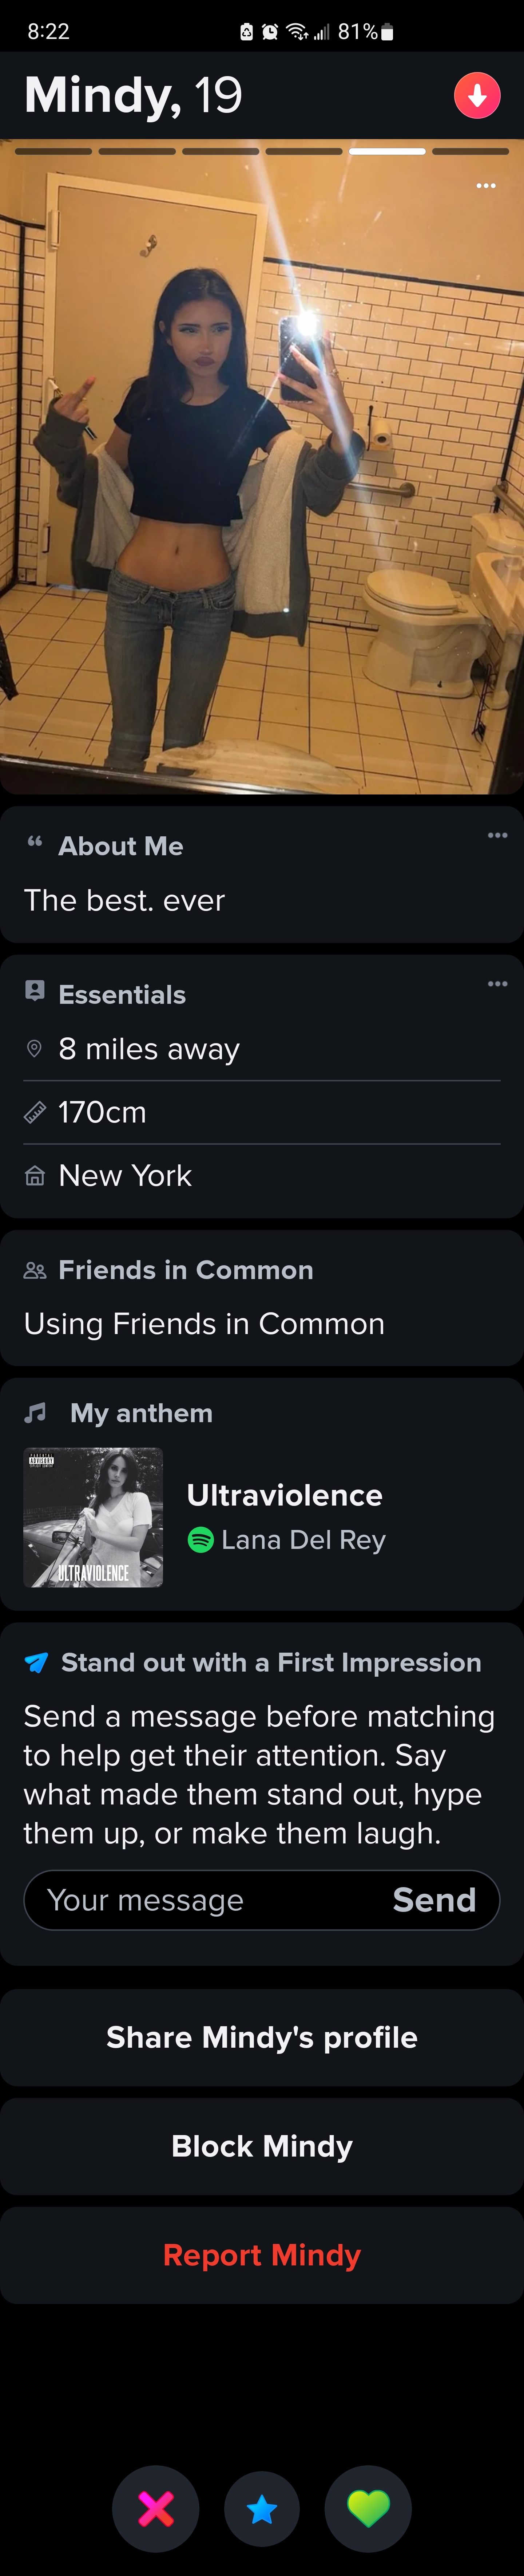Screen dimensions: 524x2576
Task: Open the Ultraviolence album cover thumbnail
Action: (x=93, y=1517)
